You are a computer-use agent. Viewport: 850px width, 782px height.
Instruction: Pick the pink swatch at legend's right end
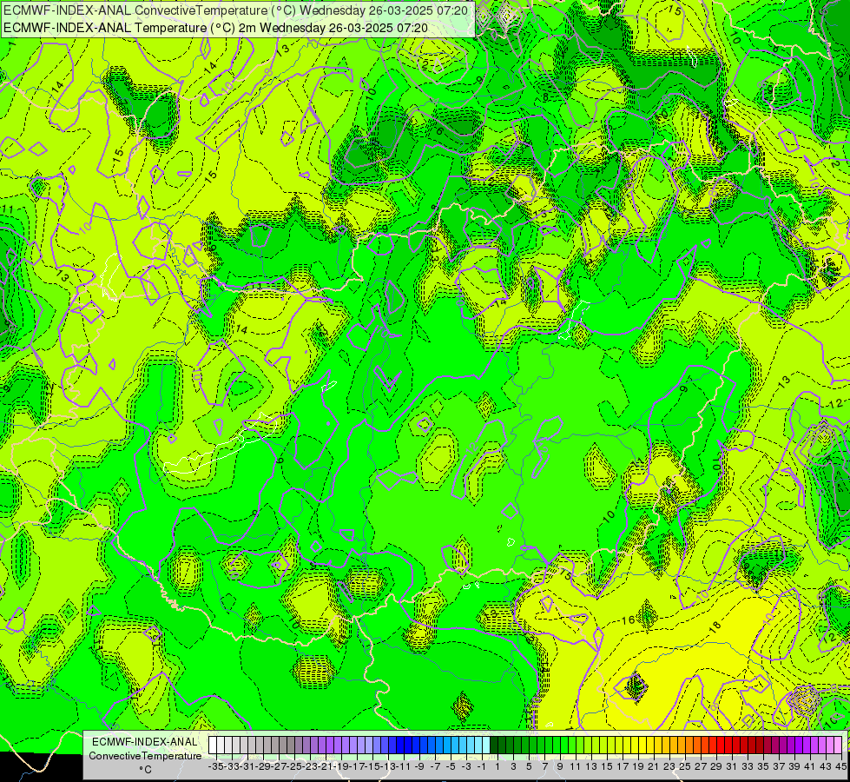(838, 746)
